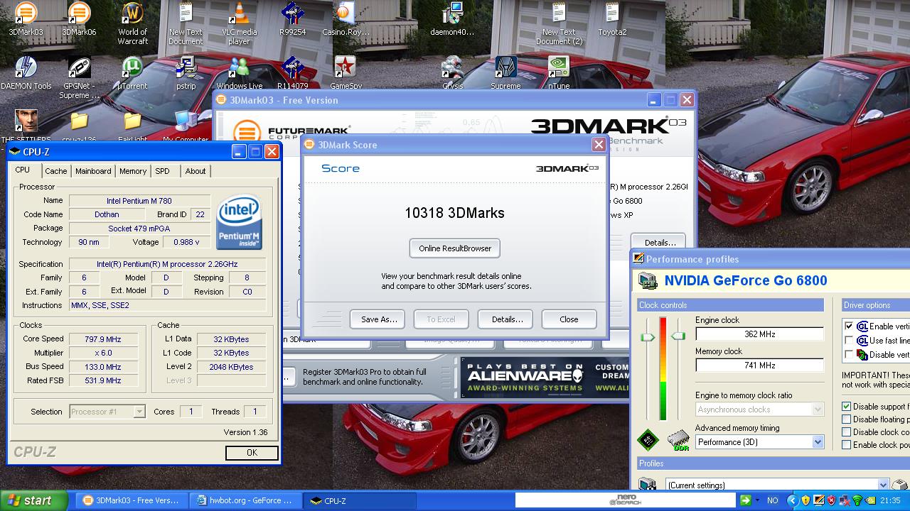Toggle the 'Disable vert...' driver option checkbox
Screen dimensions: 910x511
click(x=848, y=355)
